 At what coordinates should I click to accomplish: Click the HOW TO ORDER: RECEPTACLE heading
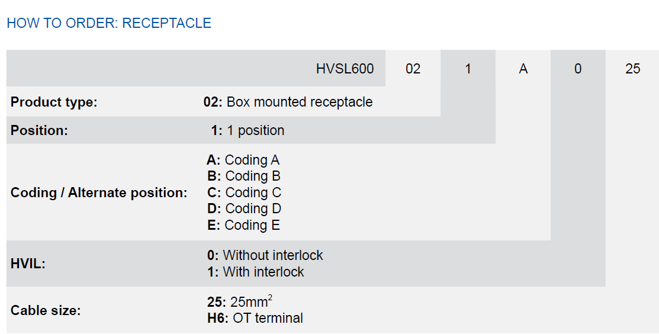109,23
